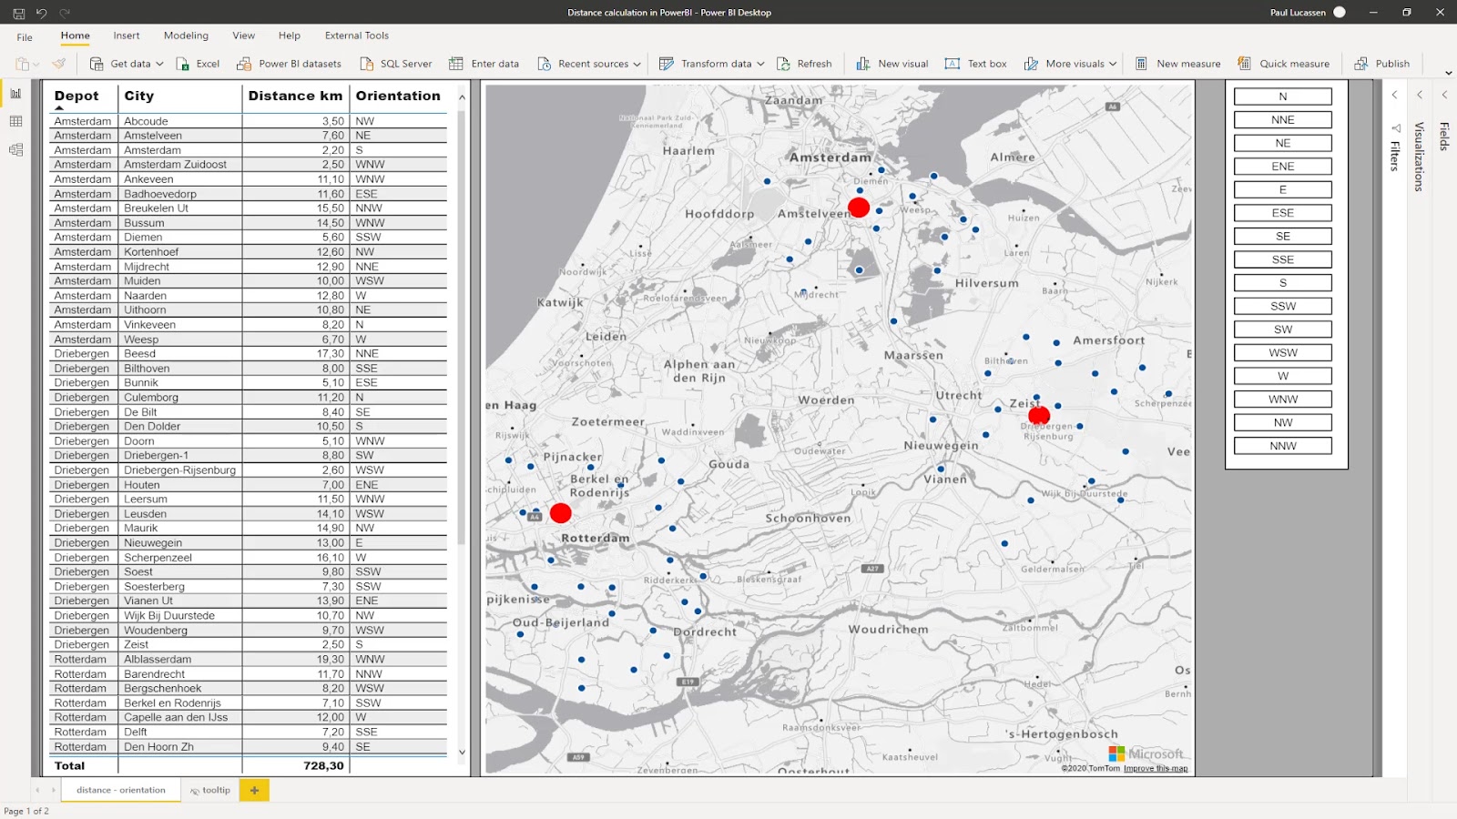Click the Format painter icon
The image size is (1457, 819).
(x=58, y=64)
